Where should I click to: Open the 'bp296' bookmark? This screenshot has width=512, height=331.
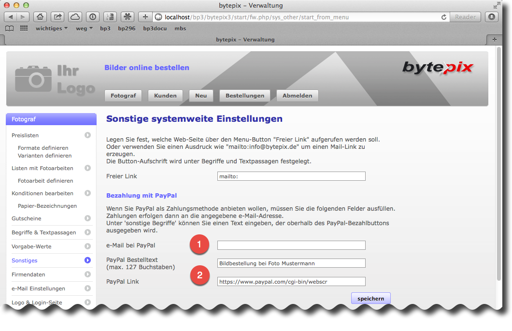coord(127,29)
